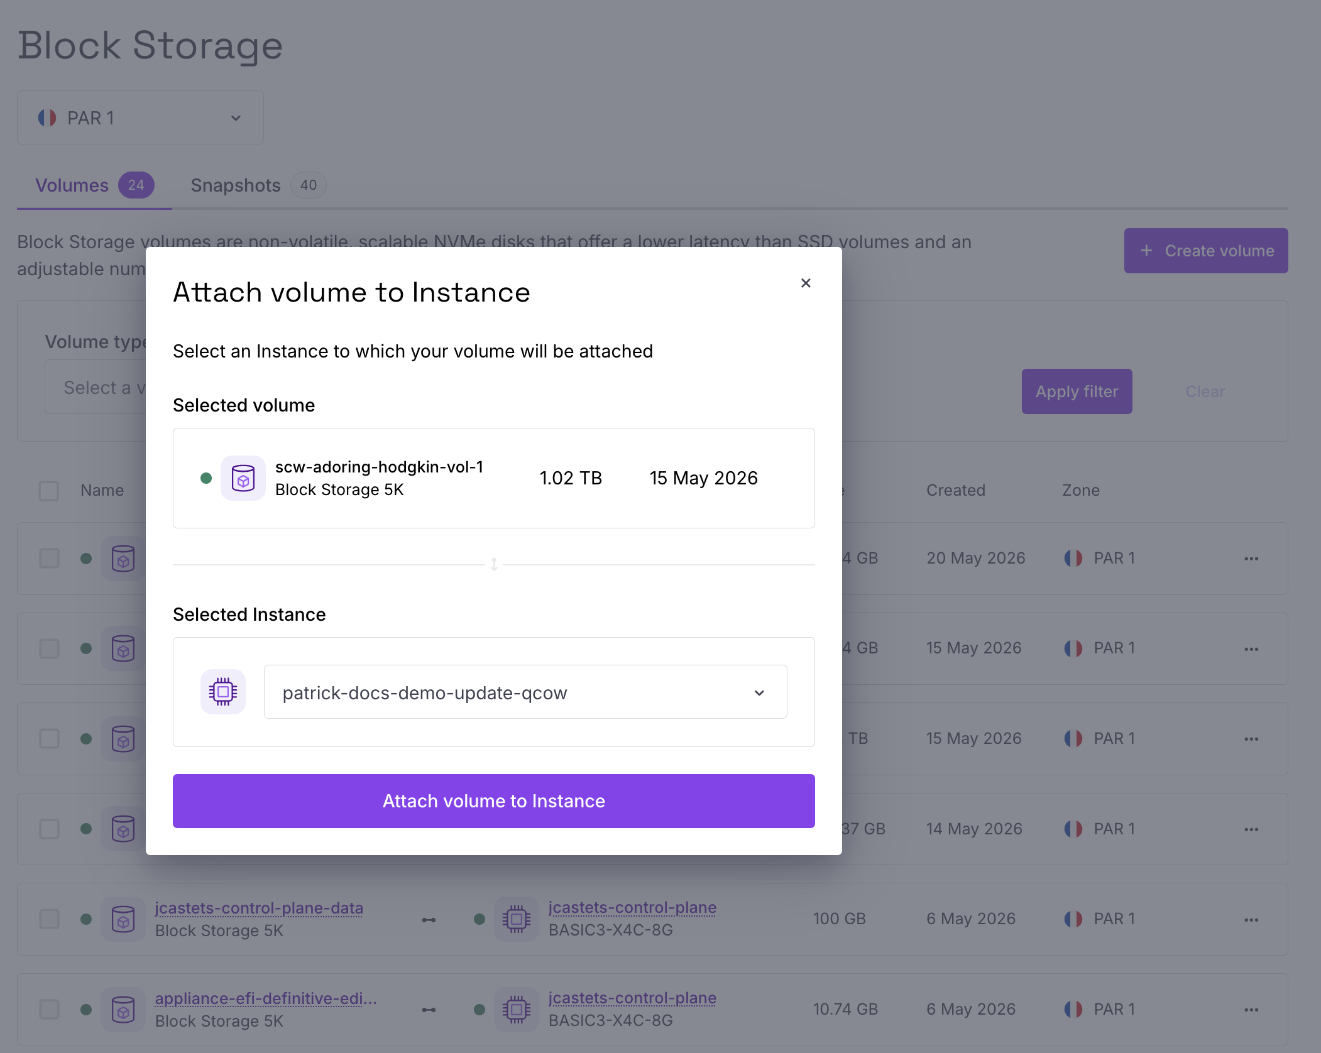Click the 1.02 TB size in dialog
Image resolution: width=1321 pixels, height=1053 pixels.
tap(571, 478)
